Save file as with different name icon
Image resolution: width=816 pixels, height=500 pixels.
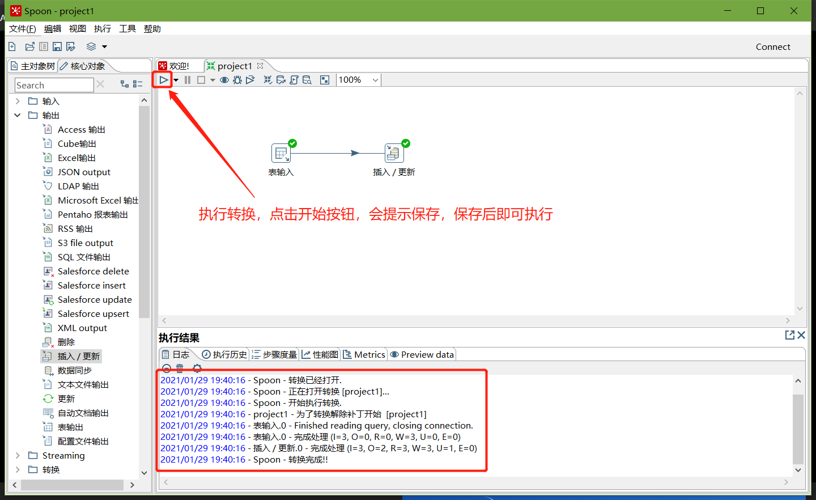[x=71, y=46]
